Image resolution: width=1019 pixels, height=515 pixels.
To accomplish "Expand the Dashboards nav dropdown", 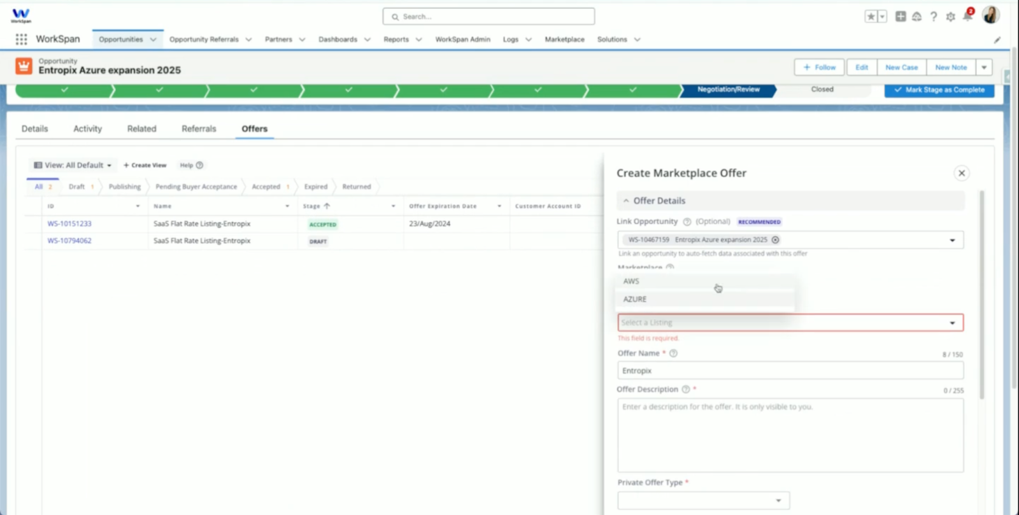I will click(367, 39).
